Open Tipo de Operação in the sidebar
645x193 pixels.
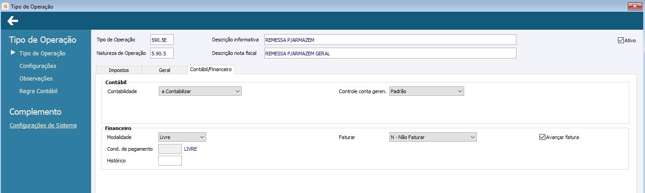pyautogui.click(x=42, y=53)
